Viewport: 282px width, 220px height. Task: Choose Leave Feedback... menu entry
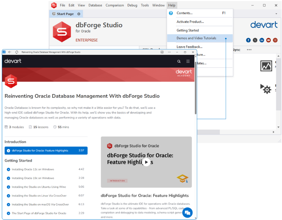(200, 47)
